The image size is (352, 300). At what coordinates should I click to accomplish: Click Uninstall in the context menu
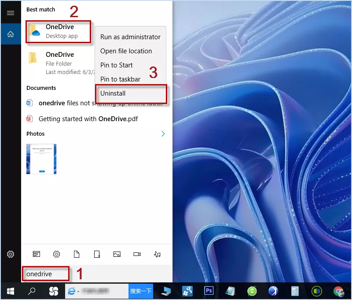pos(131,93)
